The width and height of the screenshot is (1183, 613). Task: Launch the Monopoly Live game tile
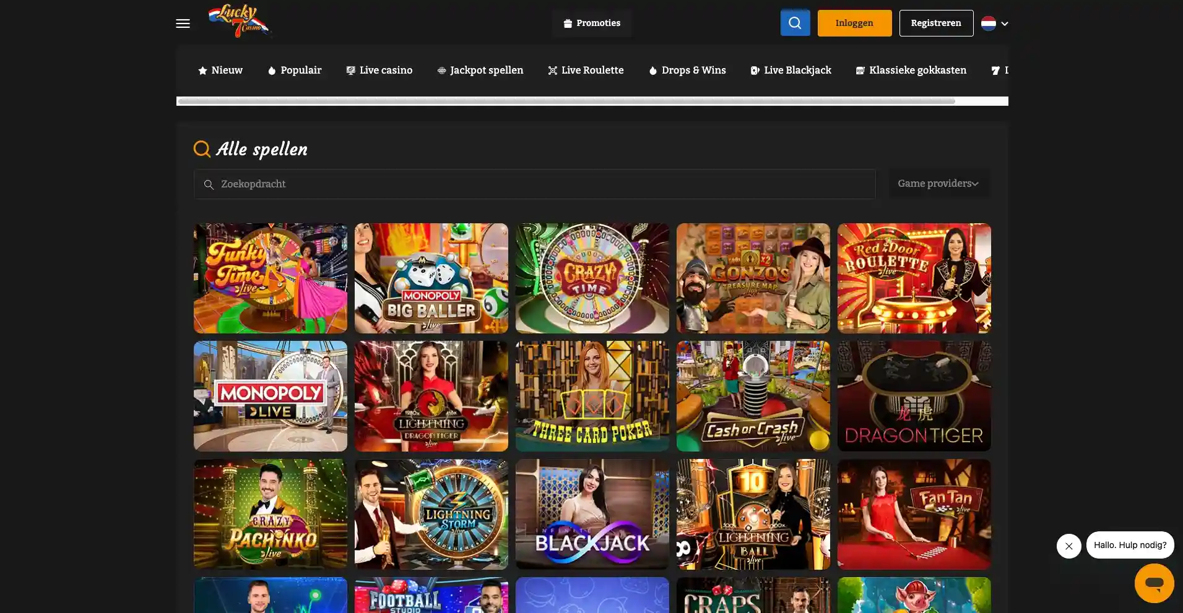[x=270, y=396]
